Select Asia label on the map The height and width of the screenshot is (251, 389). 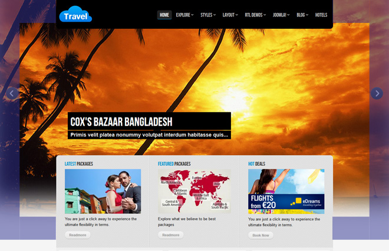[217, 183]
